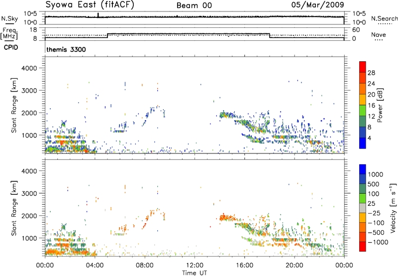
Task: Click the 'Freq. [MHz]' axis label
Action: [9, 33]
